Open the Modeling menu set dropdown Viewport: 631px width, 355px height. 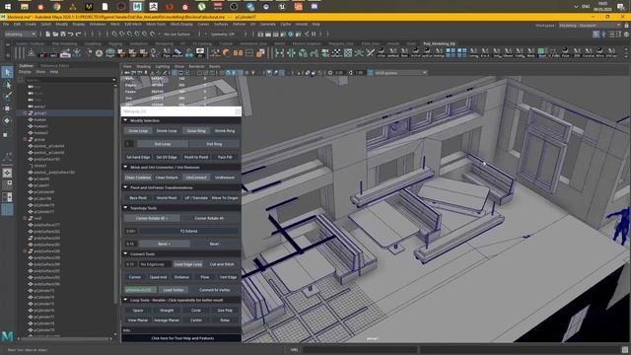20,35
